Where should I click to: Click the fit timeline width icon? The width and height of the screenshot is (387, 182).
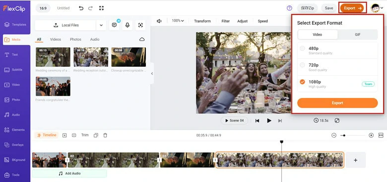[x=381, y=136]
